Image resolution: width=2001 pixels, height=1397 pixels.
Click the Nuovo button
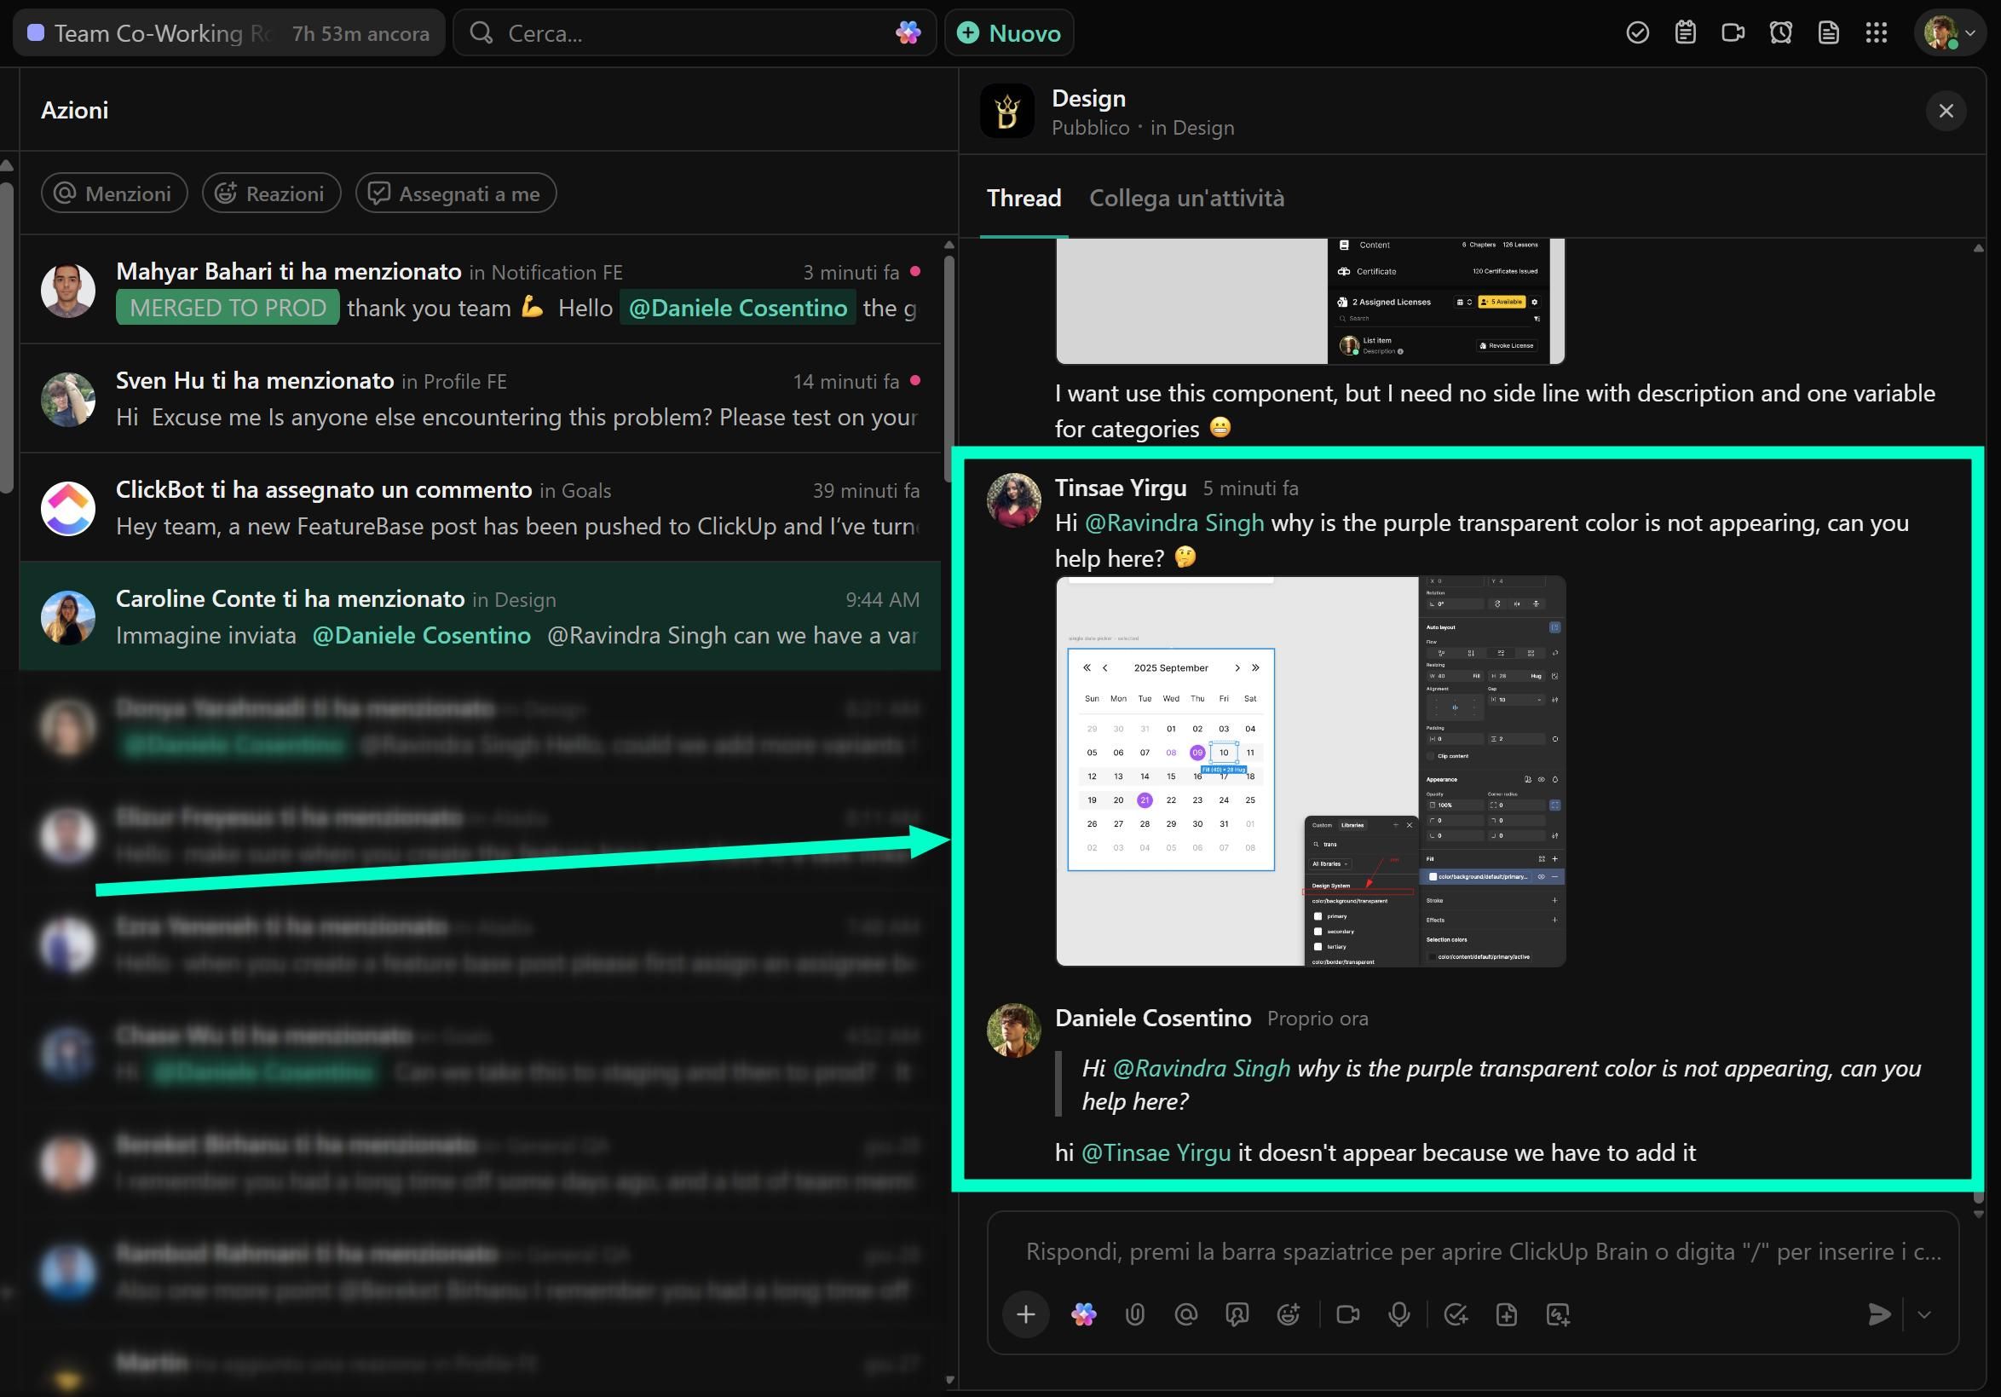[x=1009, y=33]
